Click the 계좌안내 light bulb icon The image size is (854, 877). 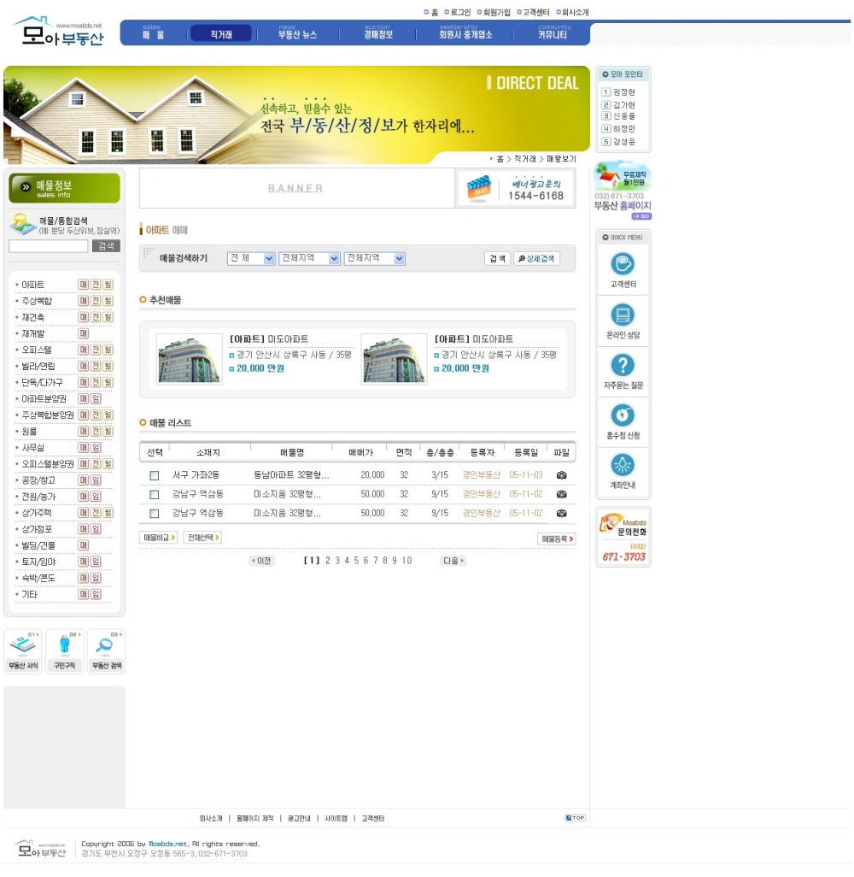(x=623, y=465)
